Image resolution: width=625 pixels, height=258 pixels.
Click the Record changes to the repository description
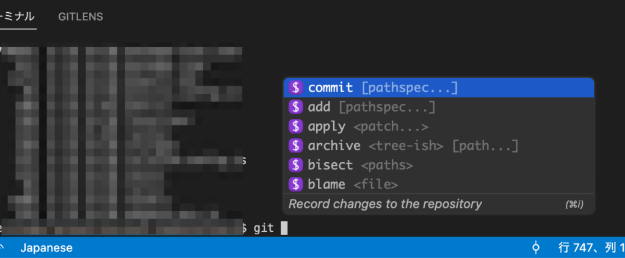tap(385, 204)
